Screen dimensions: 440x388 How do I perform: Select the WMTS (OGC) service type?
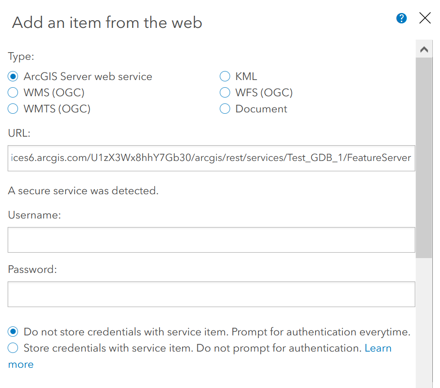coord(13,109)
